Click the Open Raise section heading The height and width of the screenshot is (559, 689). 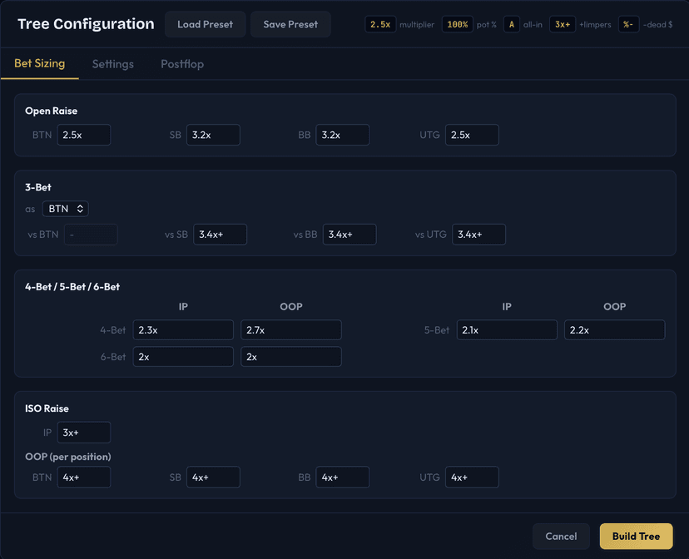click(51, 111)
